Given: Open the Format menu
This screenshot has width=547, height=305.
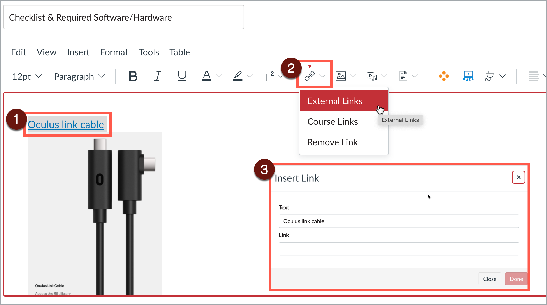Looking at the screenshot, I should tap(114, 52).
